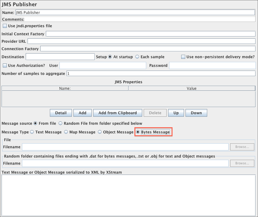The width and height of the screenshot is (258, 217).
Task: Click the Initial Context Factory field
Action: pos(151,34)
